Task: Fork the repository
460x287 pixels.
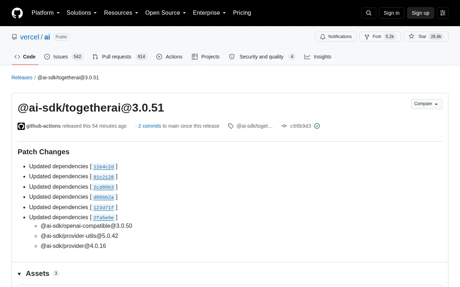Action: click(x=380, y=37)
